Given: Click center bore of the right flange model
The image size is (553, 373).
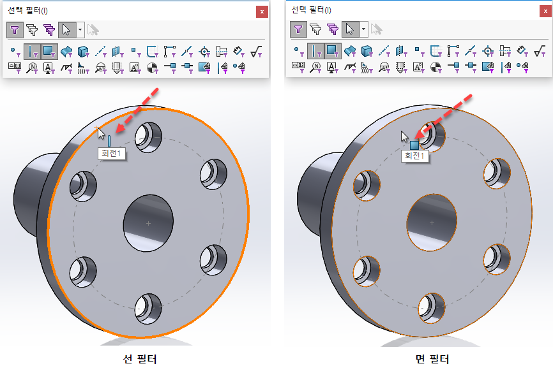Looking at the screenshot, I should pyautogui.click(x=432, y=223).
